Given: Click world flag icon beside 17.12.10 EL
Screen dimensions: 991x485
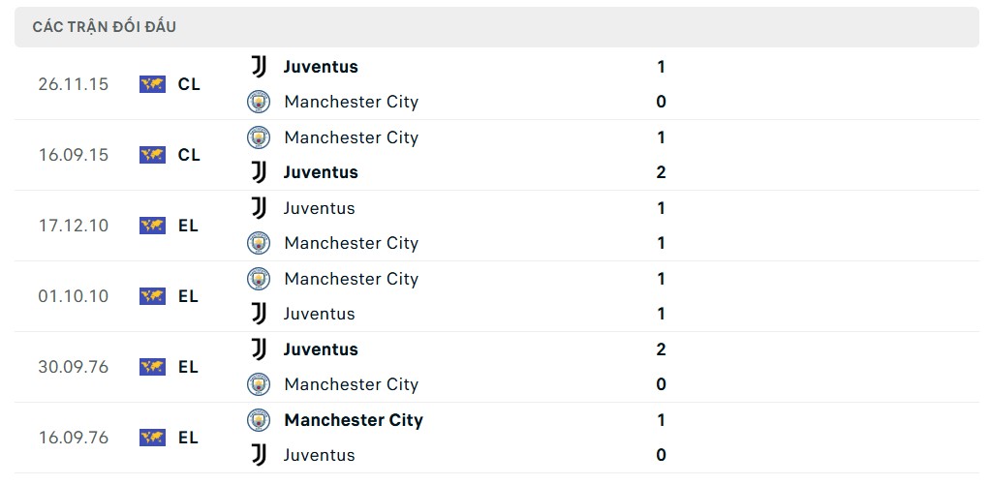Looking at the screenshot, I should click(152, 226).
